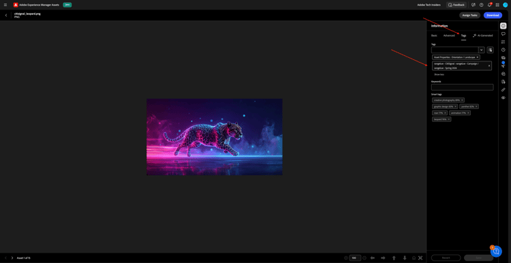Toggle fullscreen view icon

(x=420, y=258)
